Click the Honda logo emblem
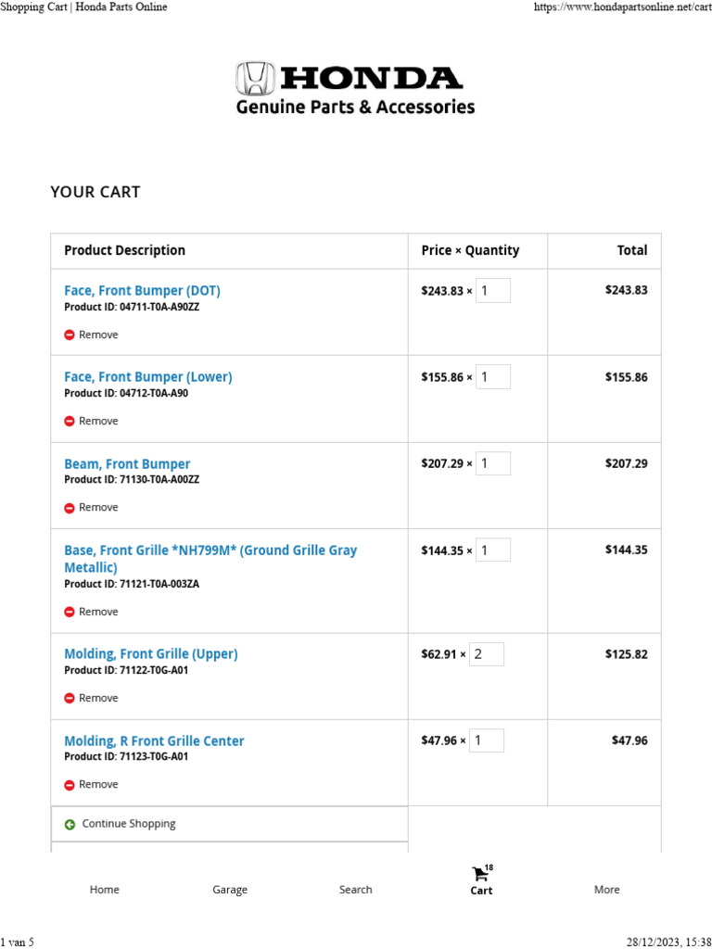 pyautogui.click(x=256, y=78)
